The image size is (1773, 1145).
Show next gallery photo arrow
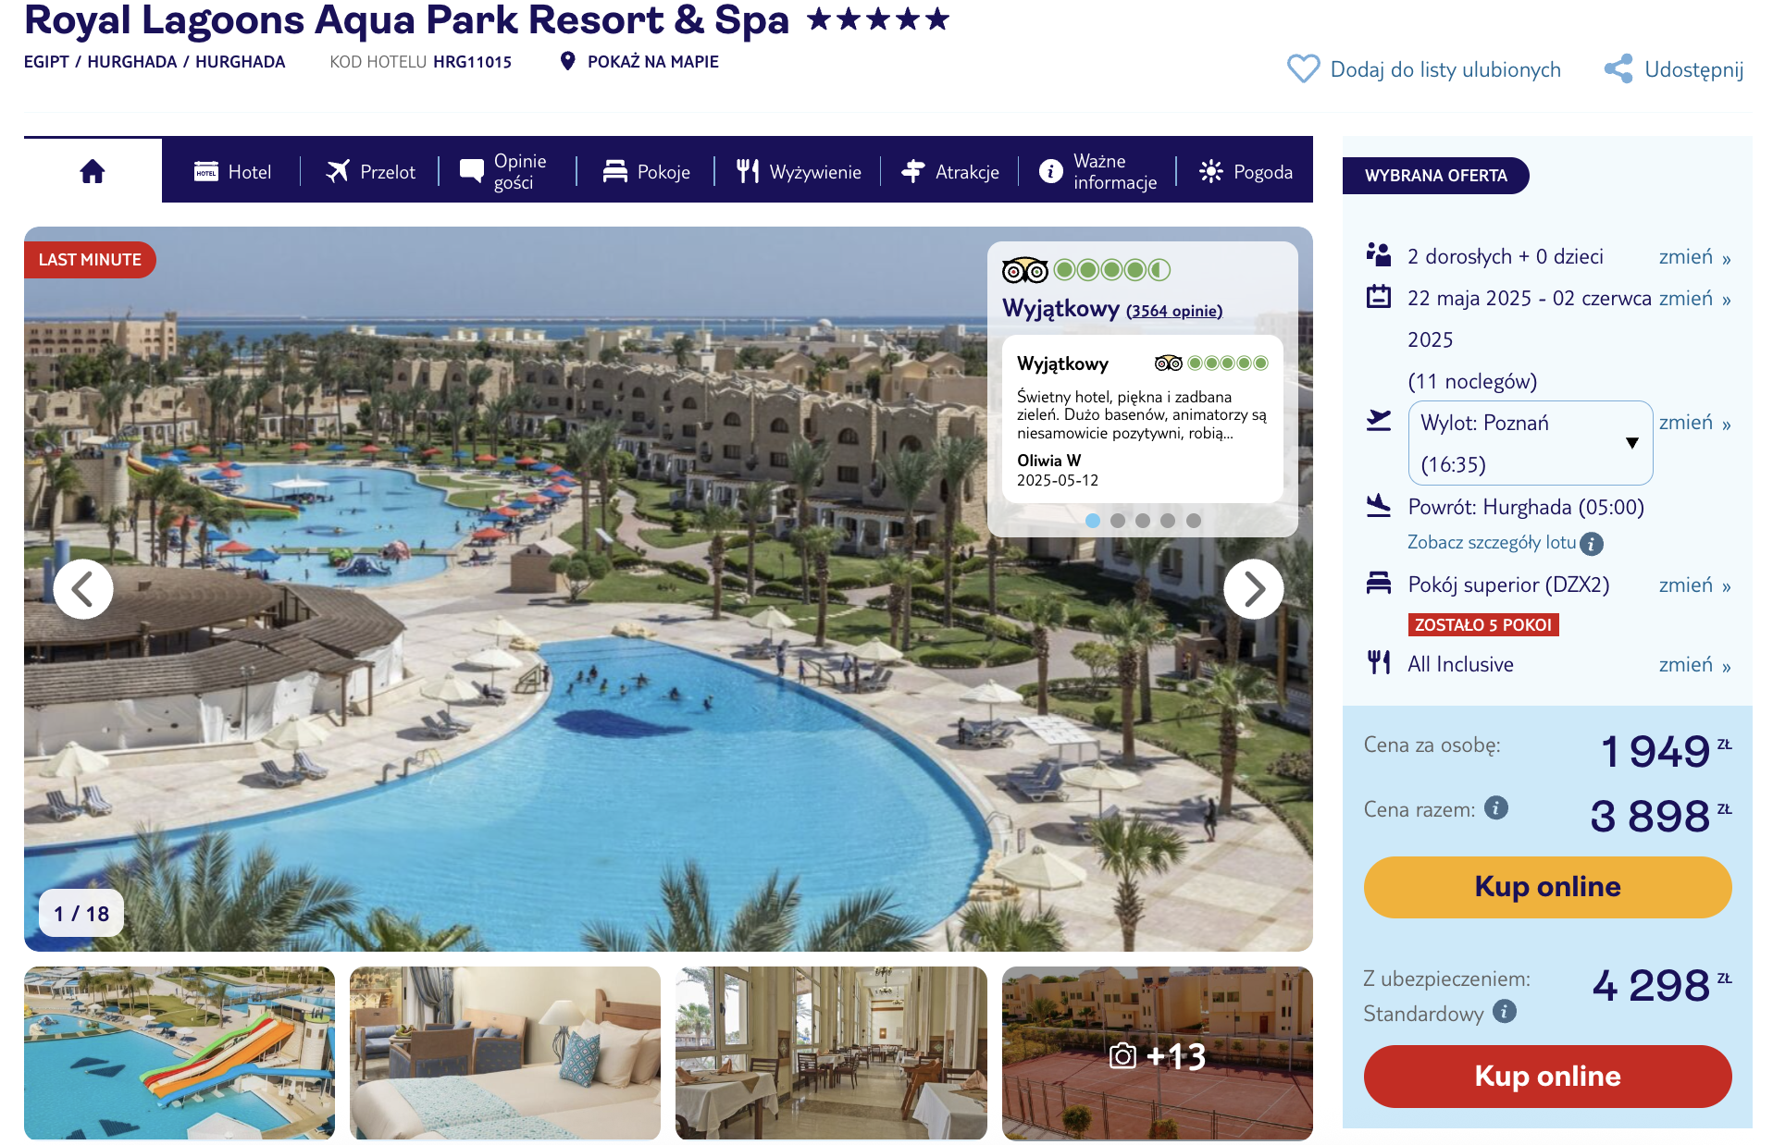tap(1253, 589)
